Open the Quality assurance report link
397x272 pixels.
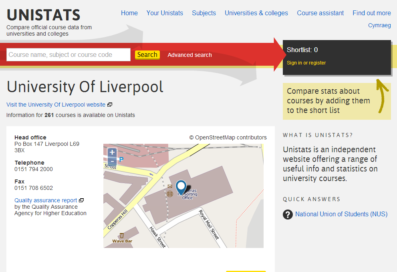[46, 200]
